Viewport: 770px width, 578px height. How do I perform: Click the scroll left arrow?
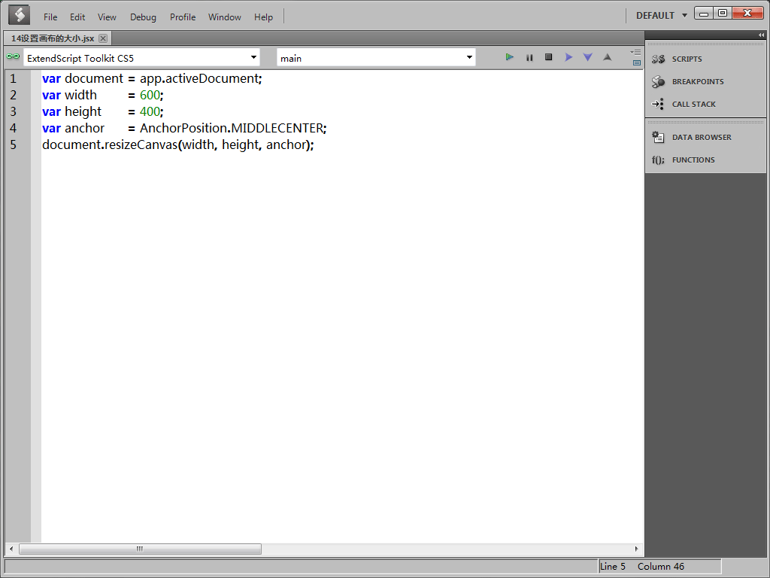point(11,549)
